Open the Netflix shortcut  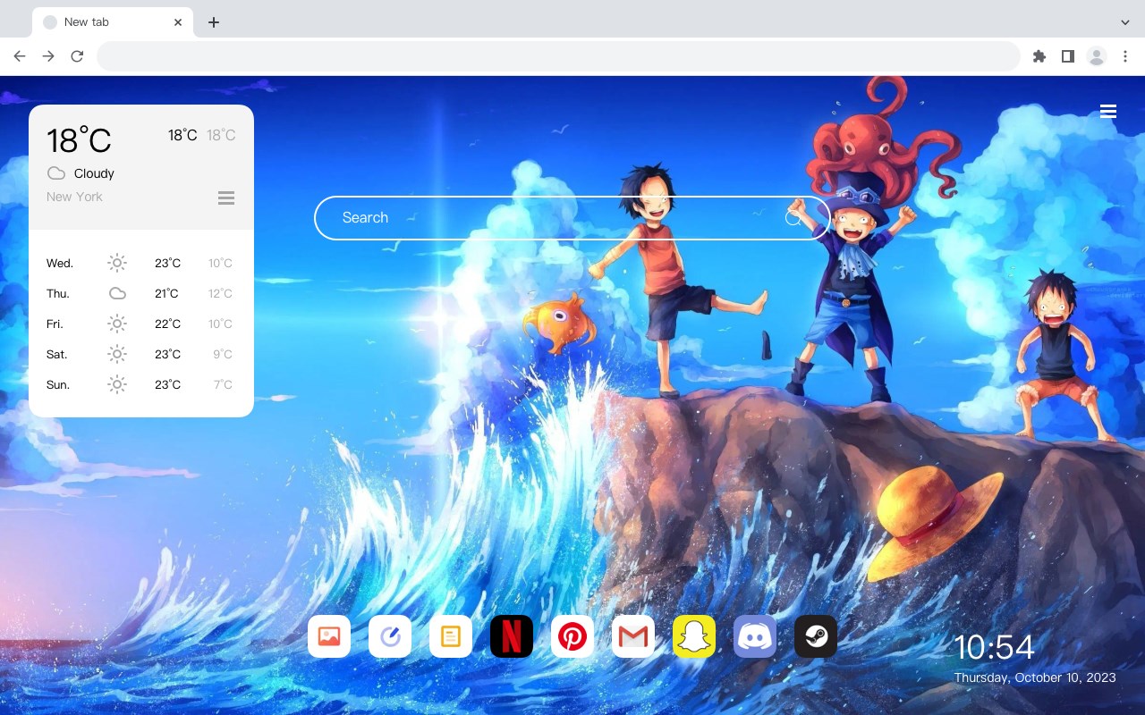point(512,636)
